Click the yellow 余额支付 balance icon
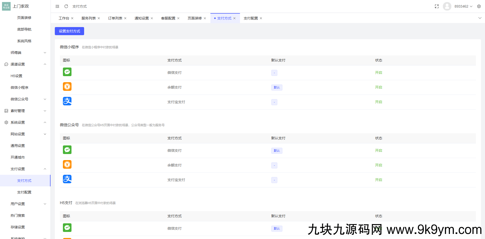485x239 pixels. (67, 86)
